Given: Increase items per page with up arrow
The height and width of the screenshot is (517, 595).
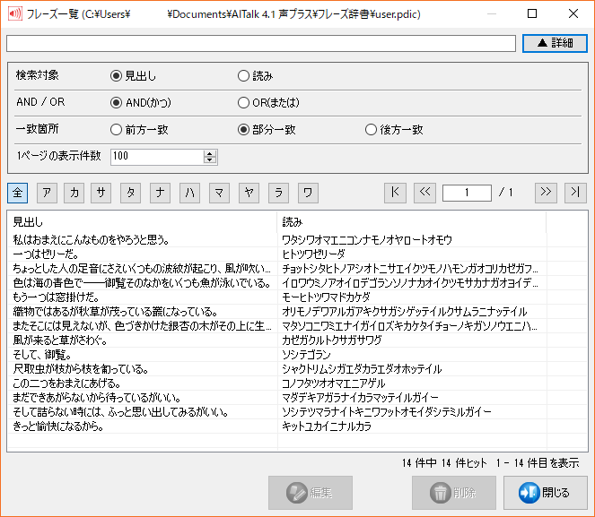Looking at the screenshot, I should click(x=210, y=153).
